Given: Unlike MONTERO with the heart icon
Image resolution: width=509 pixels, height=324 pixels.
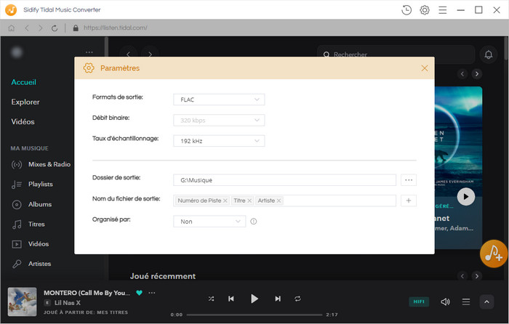Looking at the screenshot, I should click(x=140, y=293).
